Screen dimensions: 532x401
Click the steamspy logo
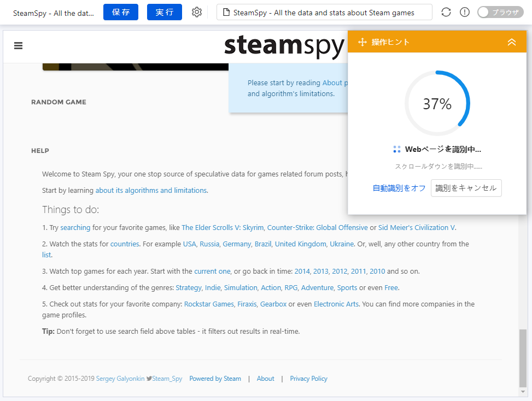(284, 46)
